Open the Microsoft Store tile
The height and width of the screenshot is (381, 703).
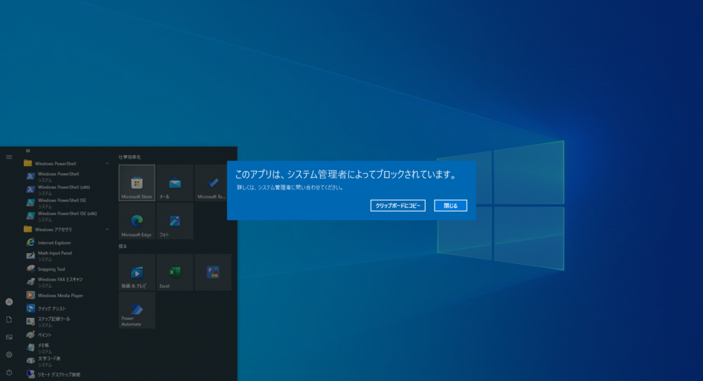click(x=137, y=183)
